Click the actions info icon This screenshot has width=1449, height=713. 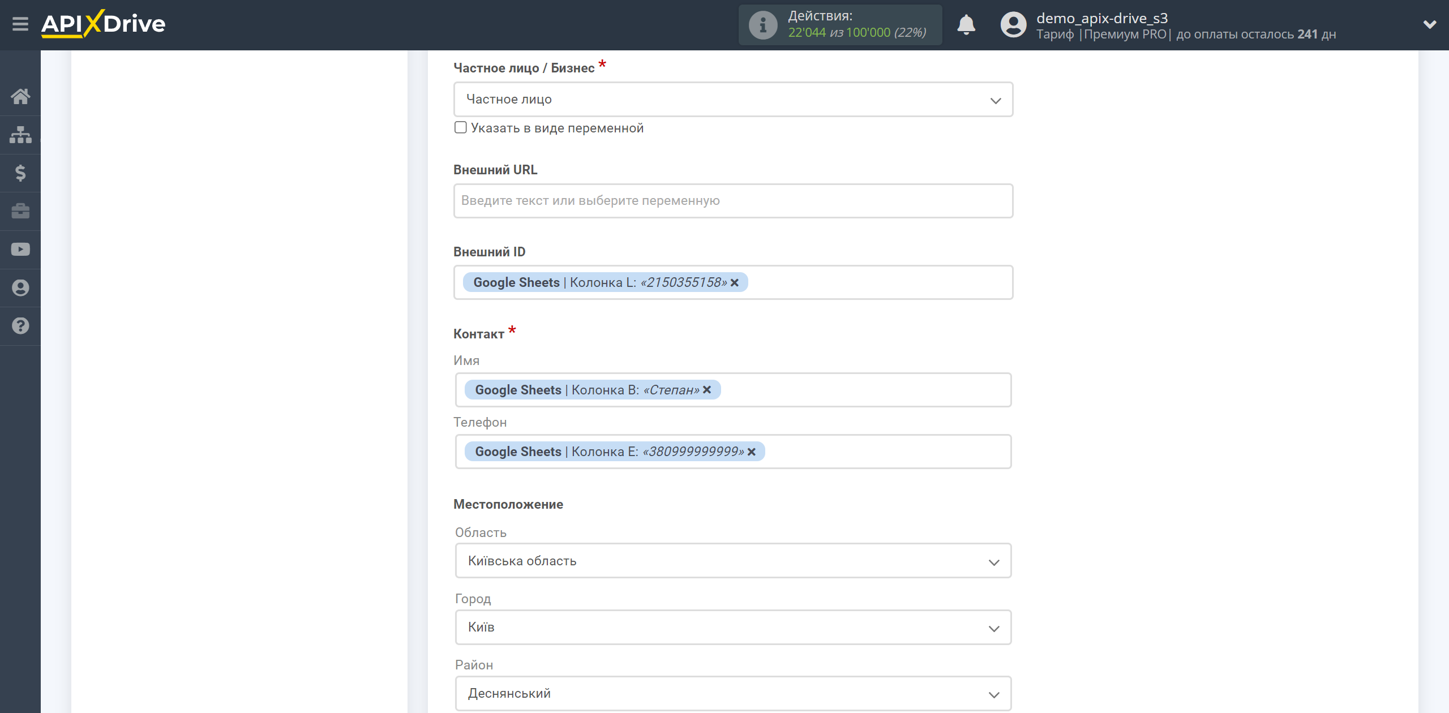coord(762,25)
